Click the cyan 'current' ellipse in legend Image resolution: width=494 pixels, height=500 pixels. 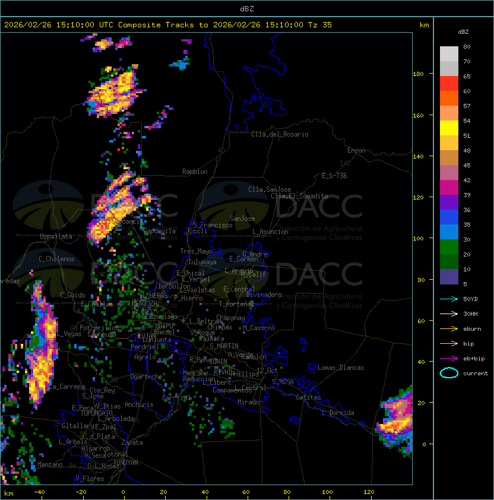click(x=449, y=373)
